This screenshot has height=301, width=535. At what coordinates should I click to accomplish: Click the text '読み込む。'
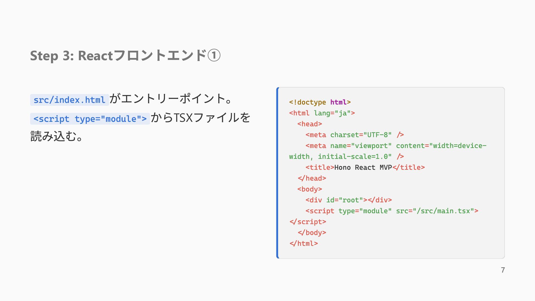(57, 137)
